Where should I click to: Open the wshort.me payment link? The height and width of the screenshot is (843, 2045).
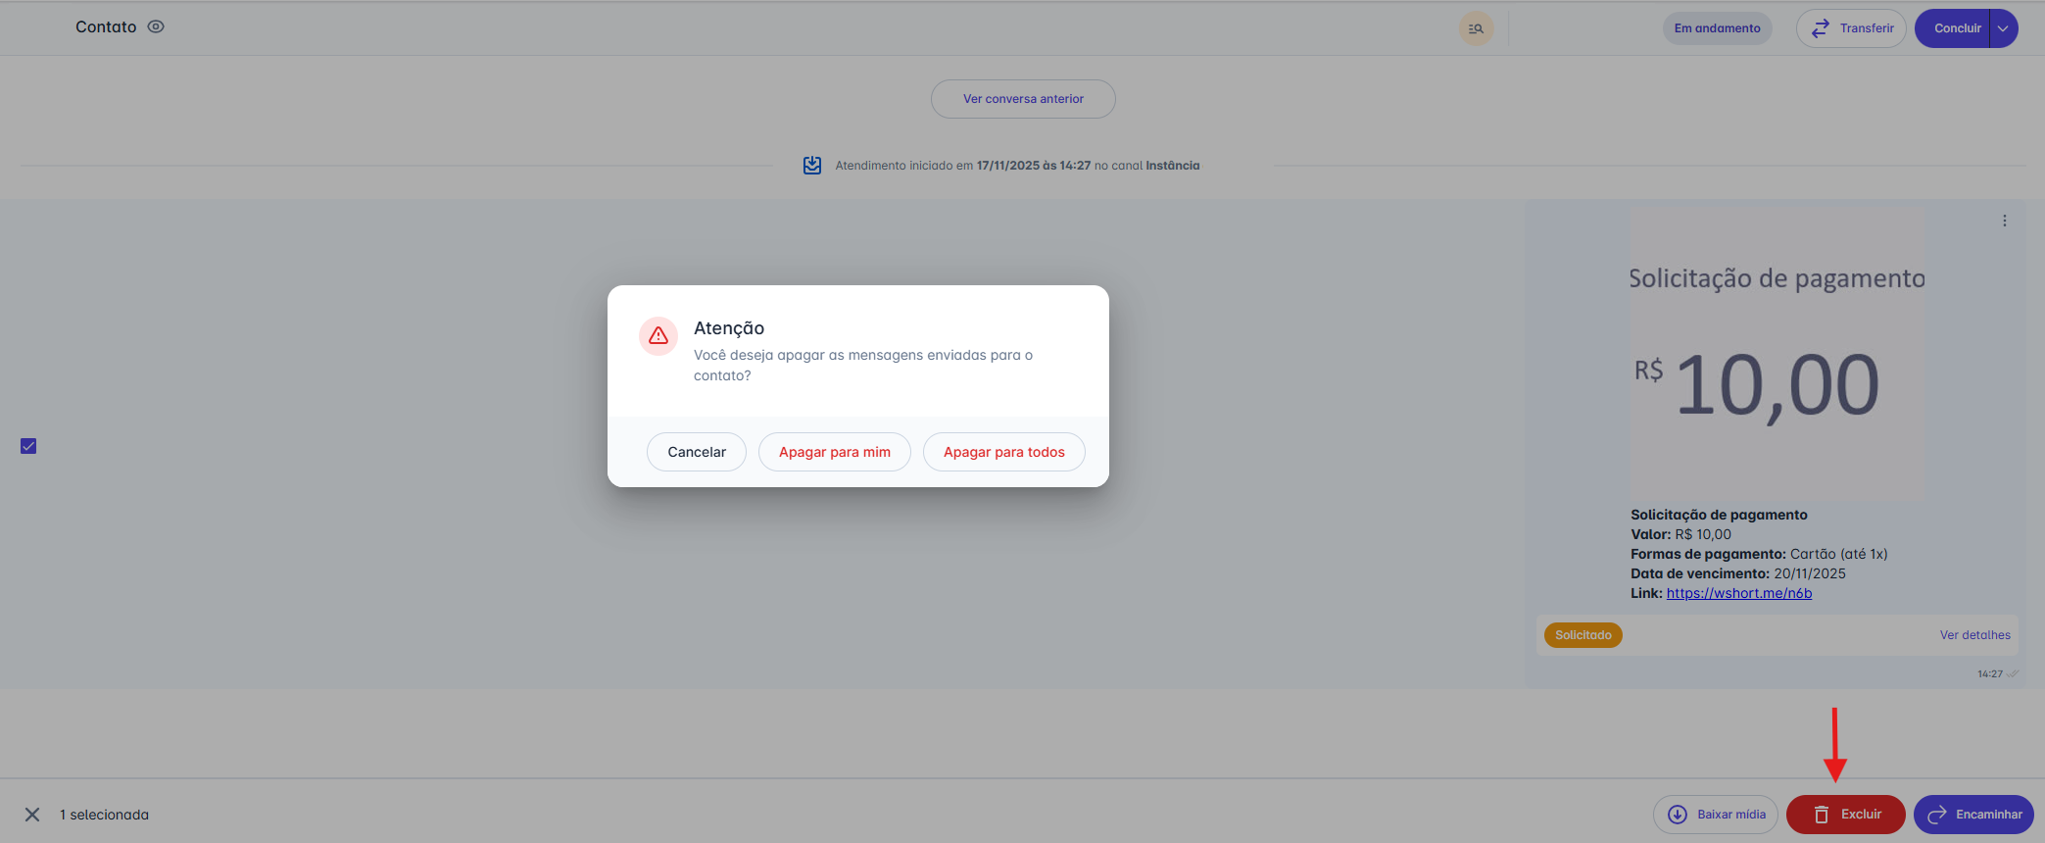coord(1738,593)
